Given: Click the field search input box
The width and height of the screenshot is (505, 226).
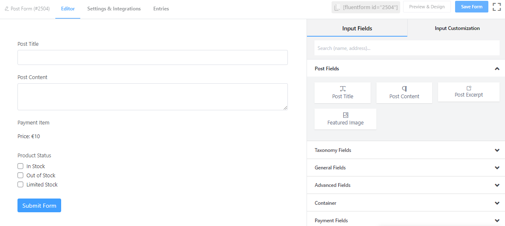Looking at the screenshot, I should tap(406, 48).
